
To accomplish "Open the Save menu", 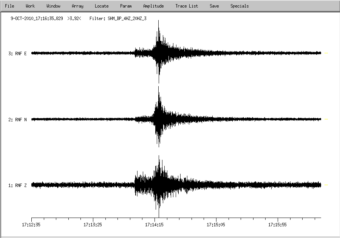I will point(214,6).
